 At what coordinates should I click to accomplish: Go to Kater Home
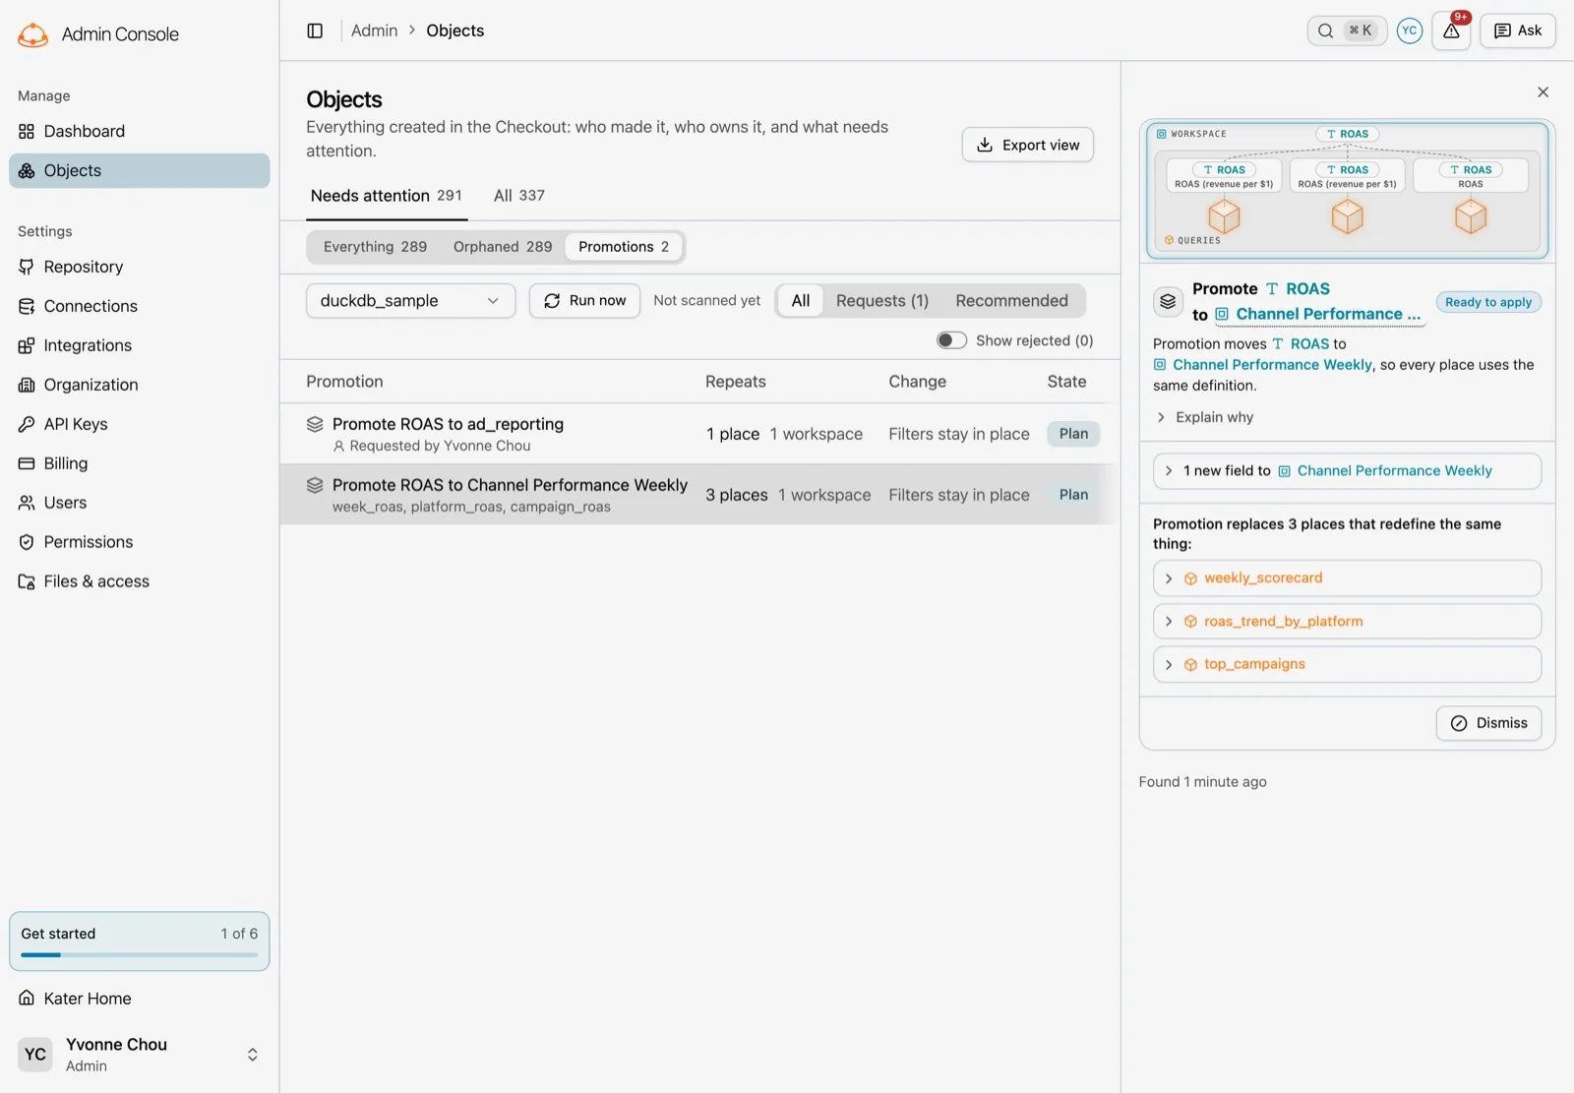coord(139,999)
